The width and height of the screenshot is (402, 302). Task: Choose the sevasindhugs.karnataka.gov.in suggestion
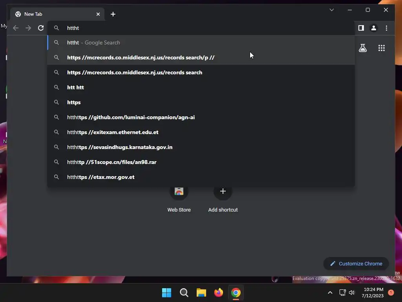(201, 147)
